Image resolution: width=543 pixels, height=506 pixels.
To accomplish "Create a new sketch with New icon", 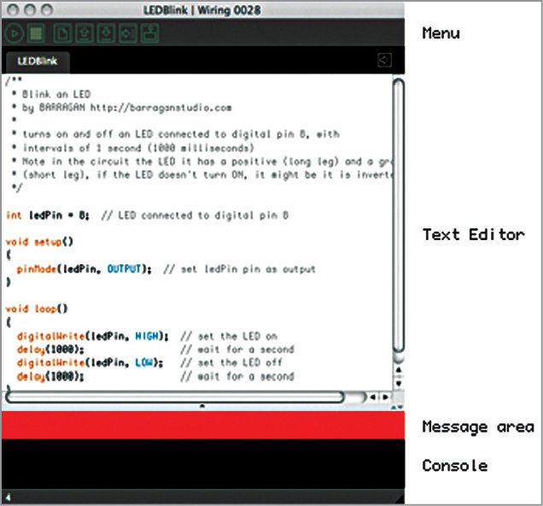I will [61, 34].
